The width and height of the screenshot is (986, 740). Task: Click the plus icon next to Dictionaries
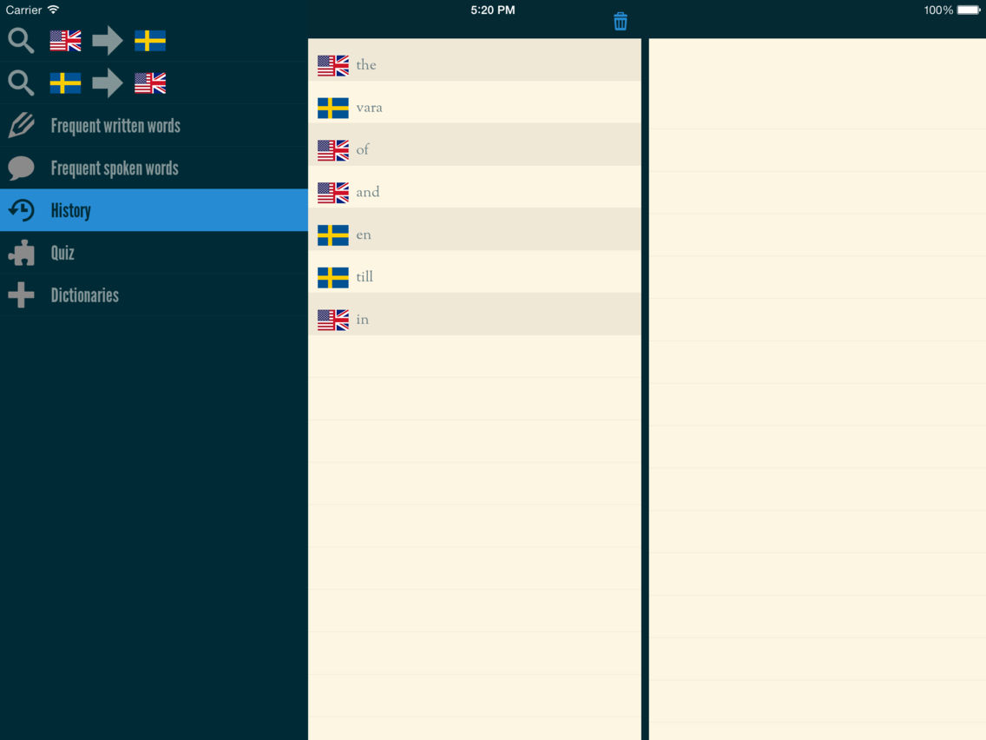[22, 295]
